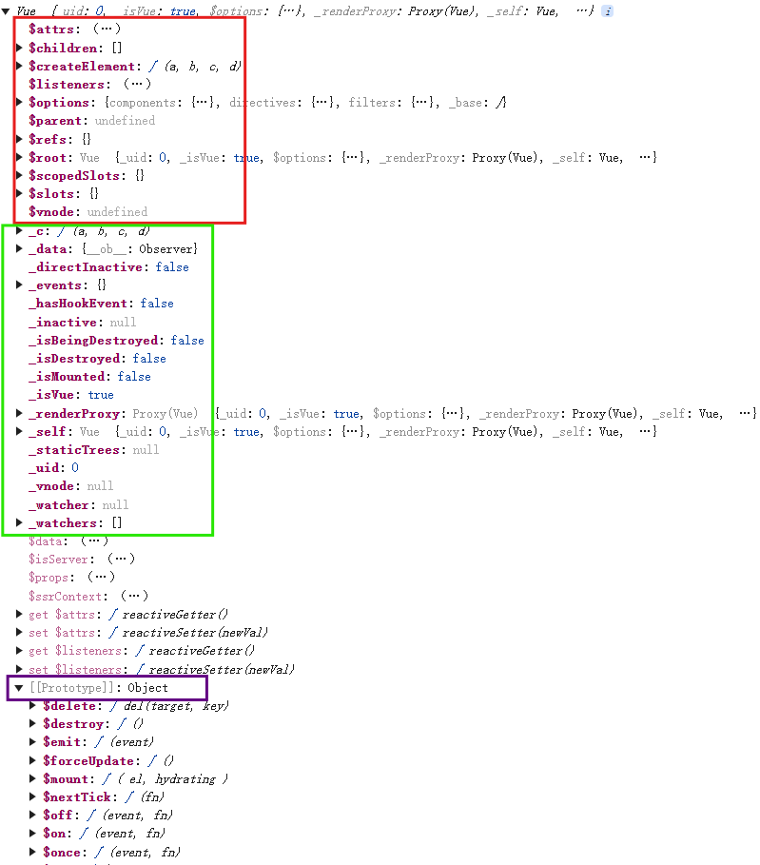
Task: Expand the $children array
Action: pos(19,48)
